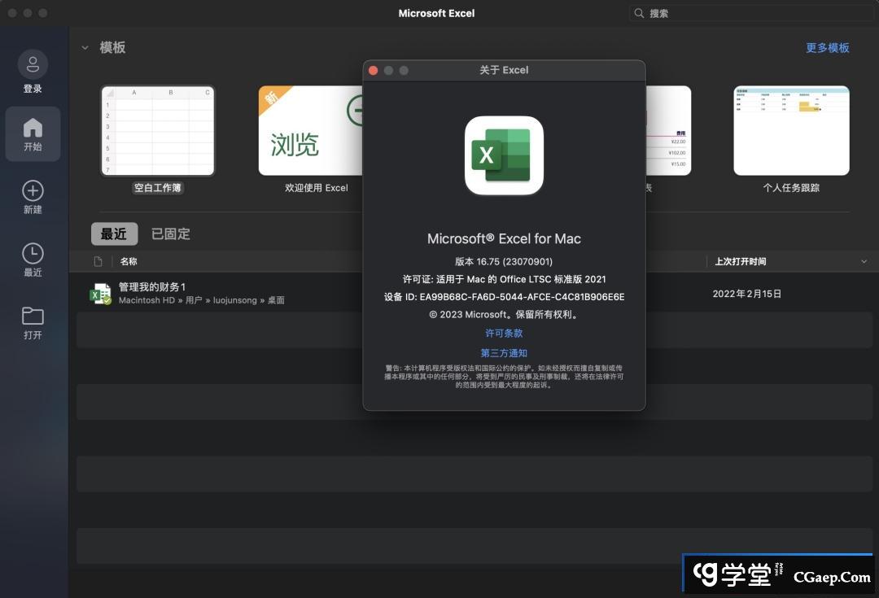Click the 打开 folder icon in sidebar
879x598 pixels.
point(33,316)
